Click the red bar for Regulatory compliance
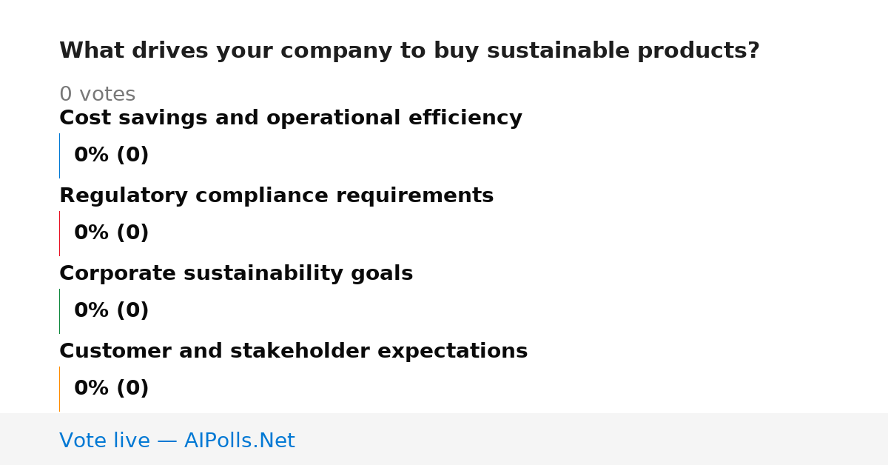Viewport: 888px width, 465px height. point(59,233)
